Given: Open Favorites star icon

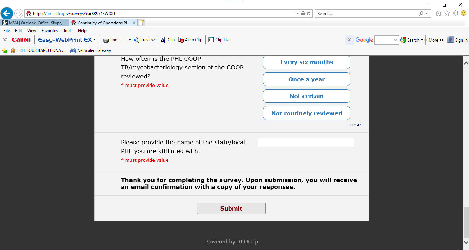Looking at the screenshot, I should pyautogui.click(x=447, y=13).
